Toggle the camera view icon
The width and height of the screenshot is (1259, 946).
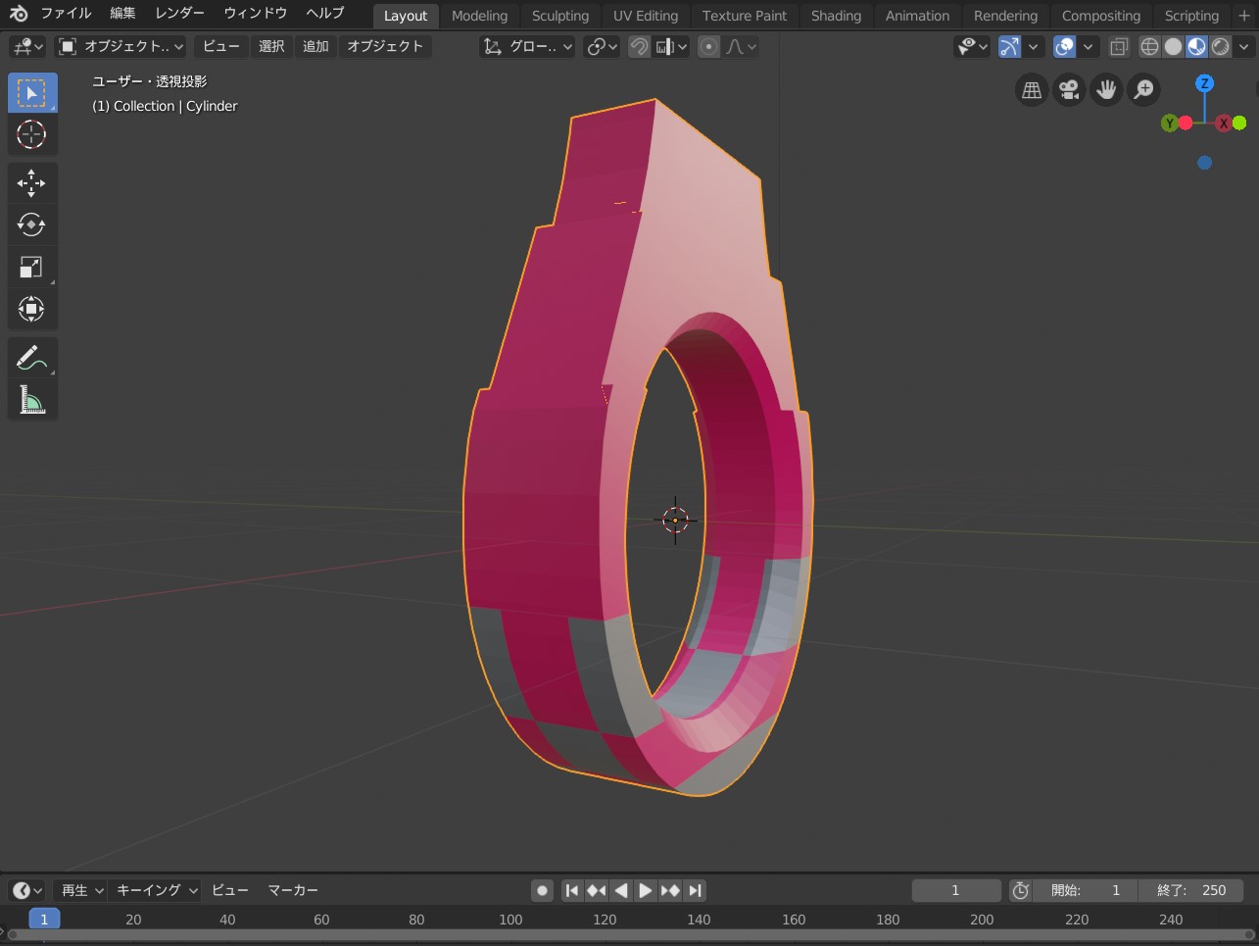(x=1069, y=90)
